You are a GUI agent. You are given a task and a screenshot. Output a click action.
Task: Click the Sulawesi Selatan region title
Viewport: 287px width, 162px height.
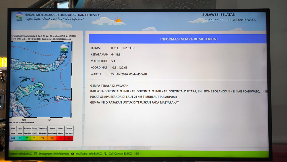tap(219, 15)
